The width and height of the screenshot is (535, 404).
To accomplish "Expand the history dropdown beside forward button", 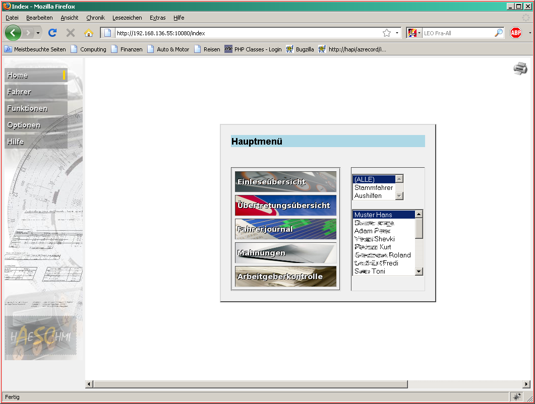I will (x=38, y=33).
